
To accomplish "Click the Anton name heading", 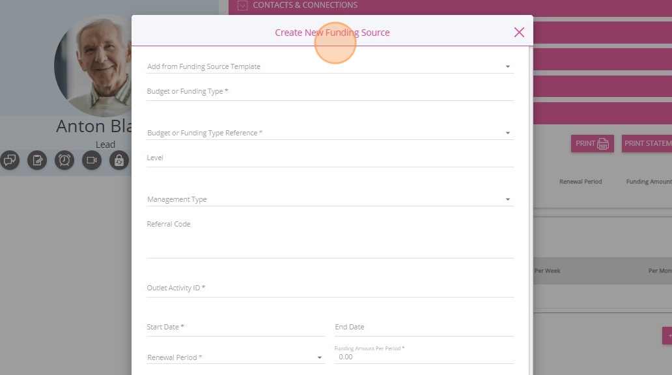I will click(94, 126).
